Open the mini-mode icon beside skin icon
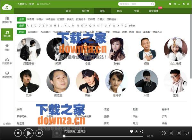The width and height of the screenshot is (192, 140). [x=175, y=4]
